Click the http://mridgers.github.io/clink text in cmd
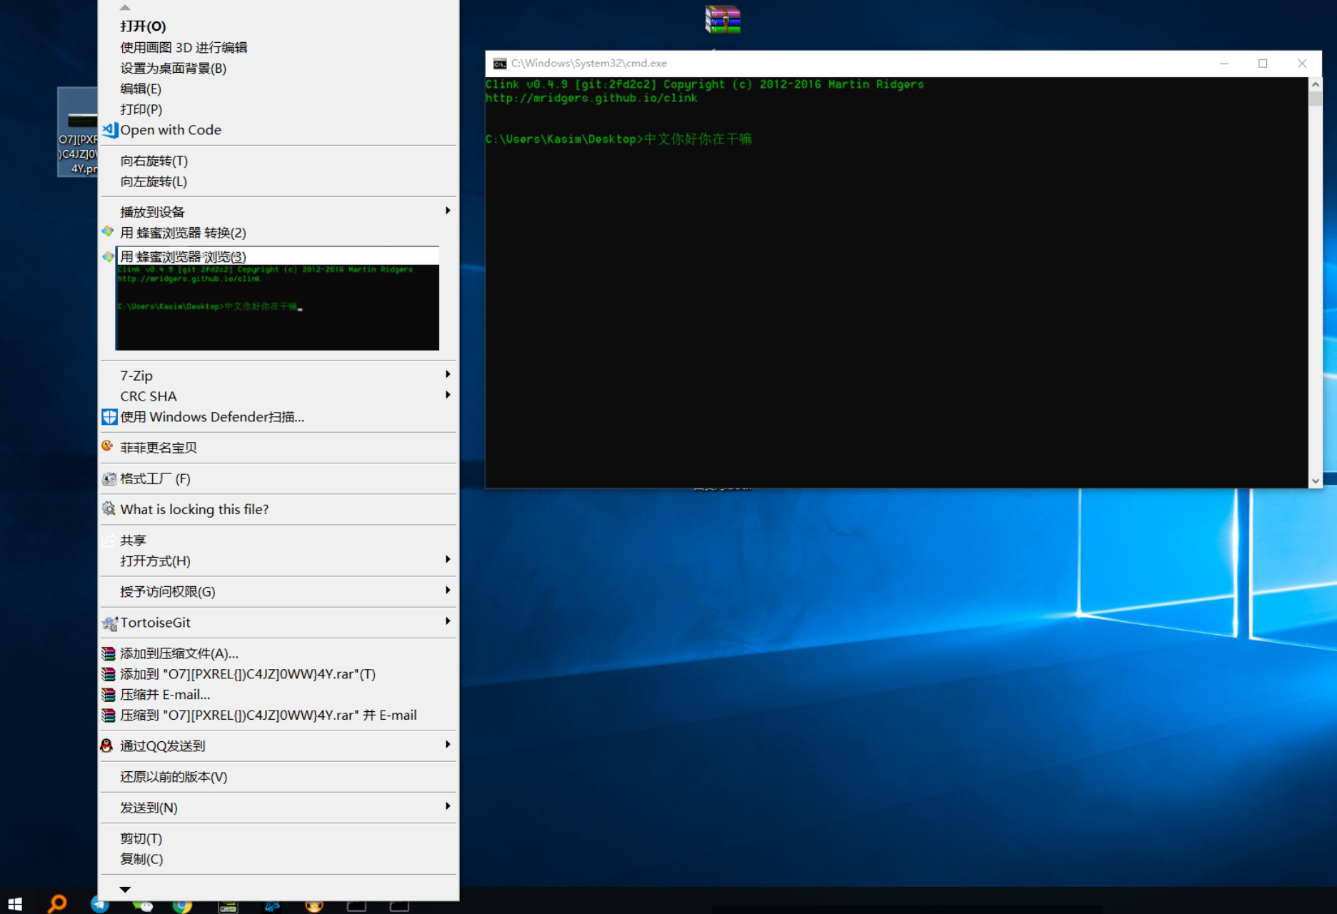 coord(591,98)
